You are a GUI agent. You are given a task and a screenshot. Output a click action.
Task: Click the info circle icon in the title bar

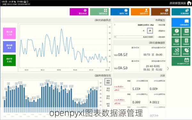click(28, 2)
